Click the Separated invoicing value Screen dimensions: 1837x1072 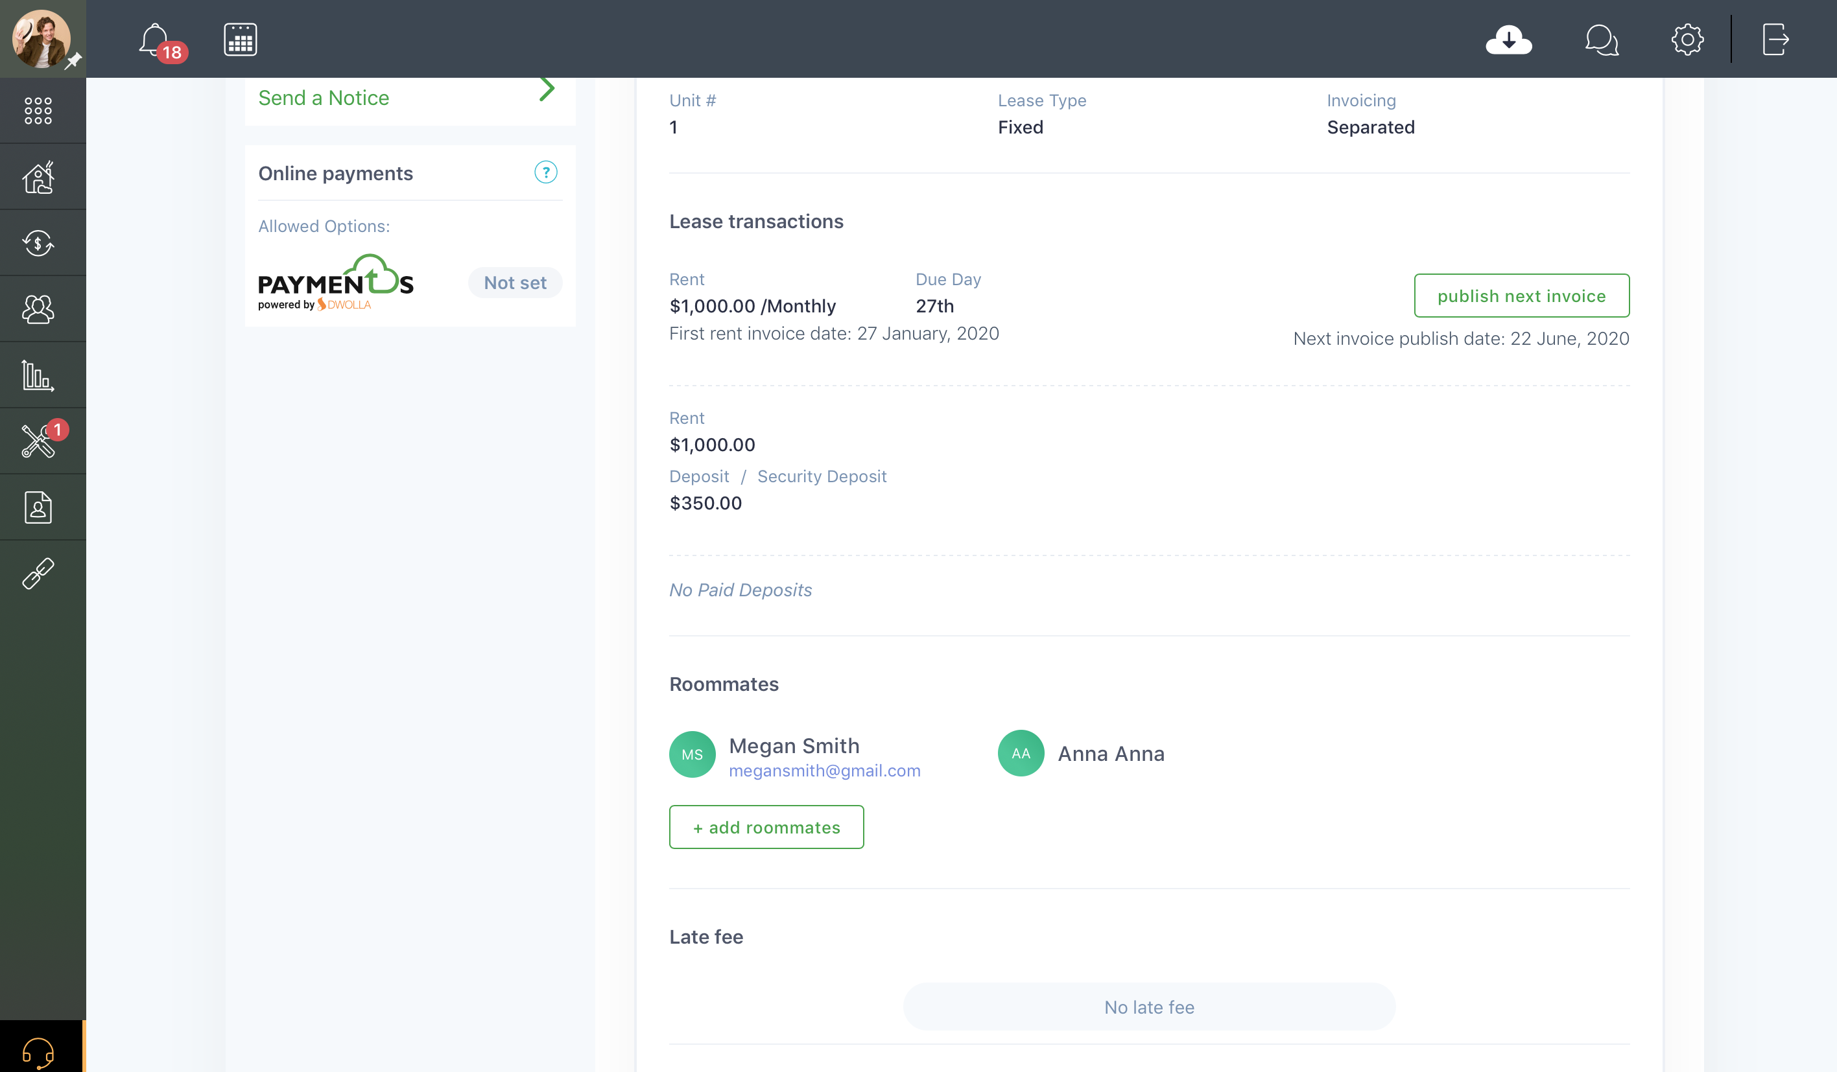[x=1371, y=128]
